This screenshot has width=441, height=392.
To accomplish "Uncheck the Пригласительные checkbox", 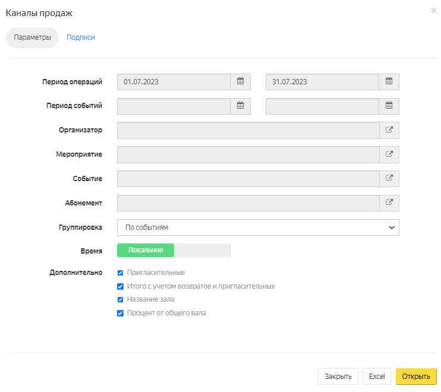I will coord(120,273).
